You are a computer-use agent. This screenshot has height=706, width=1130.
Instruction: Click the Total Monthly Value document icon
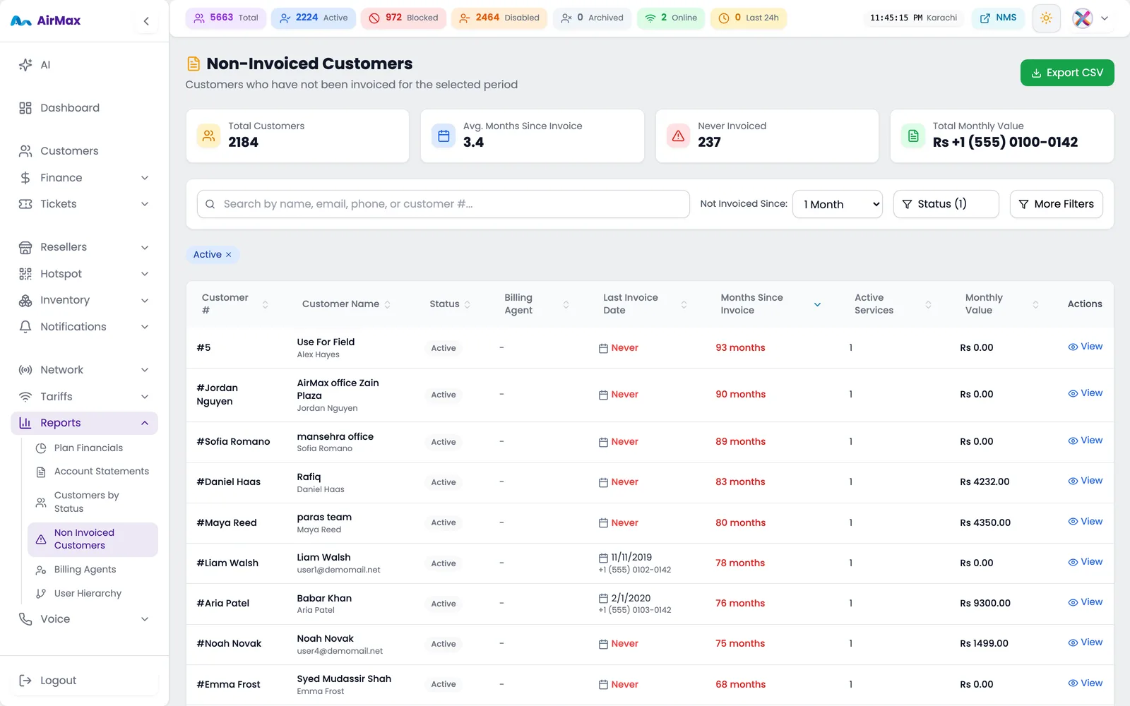click(913, 136)
